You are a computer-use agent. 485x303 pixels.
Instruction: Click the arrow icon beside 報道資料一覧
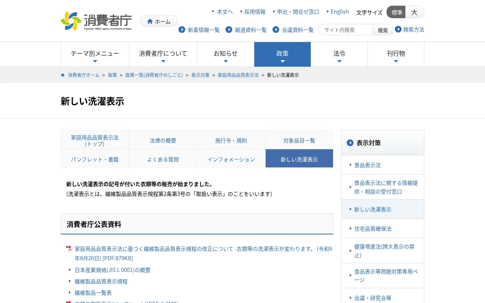point(229,30)
